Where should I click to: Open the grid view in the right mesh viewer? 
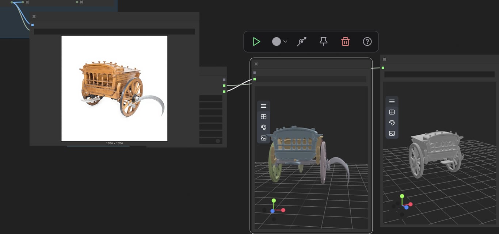tap(392, 112)
